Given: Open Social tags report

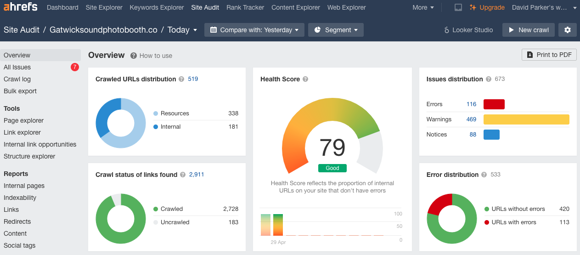Looking at the screenshot, I should click(19, 245).
